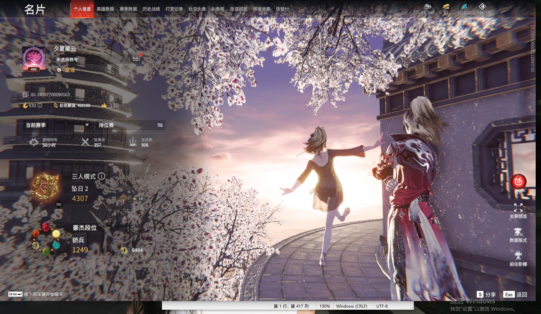The height and width of the screenshot is (314, 541).
Task: Click the 10,420 teal currency icon
Action: click(464, 6)
